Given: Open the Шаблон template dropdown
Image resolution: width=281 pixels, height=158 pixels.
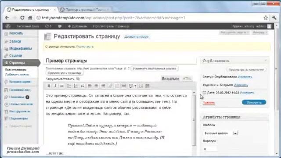Looking at the screenshot, I should [x=221, y=133].
